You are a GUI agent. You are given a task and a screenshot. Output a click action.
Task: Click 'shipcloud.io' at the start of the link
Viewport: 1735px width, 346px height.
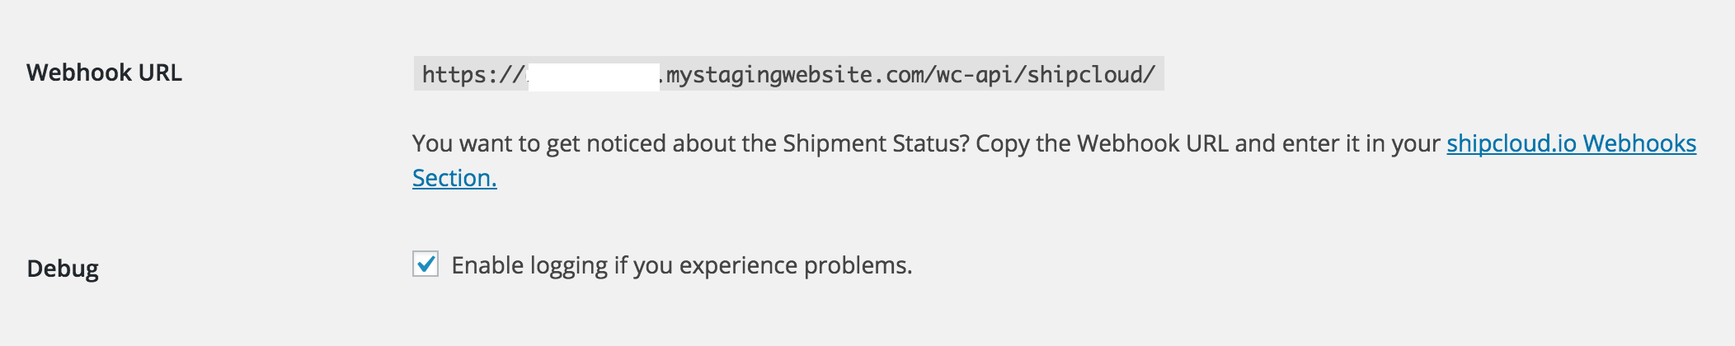click(x=1512, y=143)
